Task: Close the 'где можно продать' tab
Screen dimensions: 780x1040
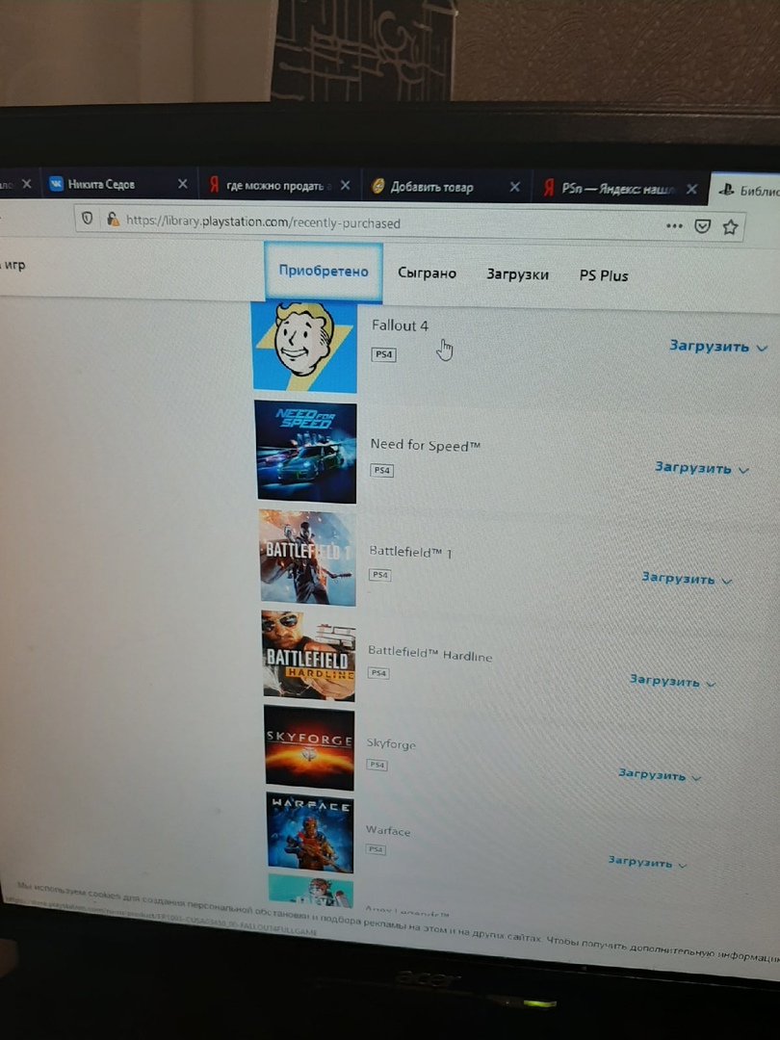Action: tap(345, 186)
